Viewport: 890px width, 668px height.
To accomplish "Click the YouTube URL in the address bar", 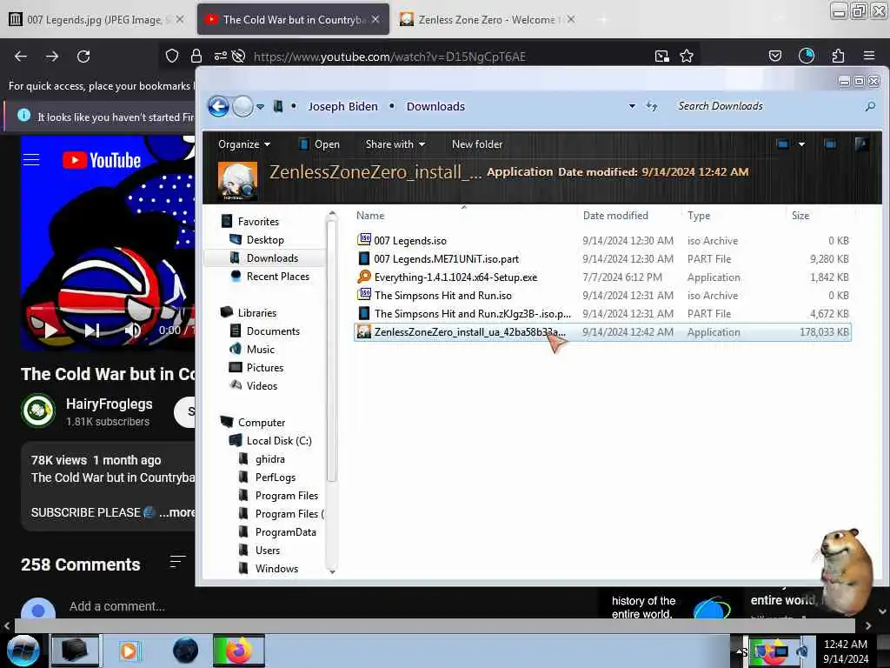I will pos(389,57).
